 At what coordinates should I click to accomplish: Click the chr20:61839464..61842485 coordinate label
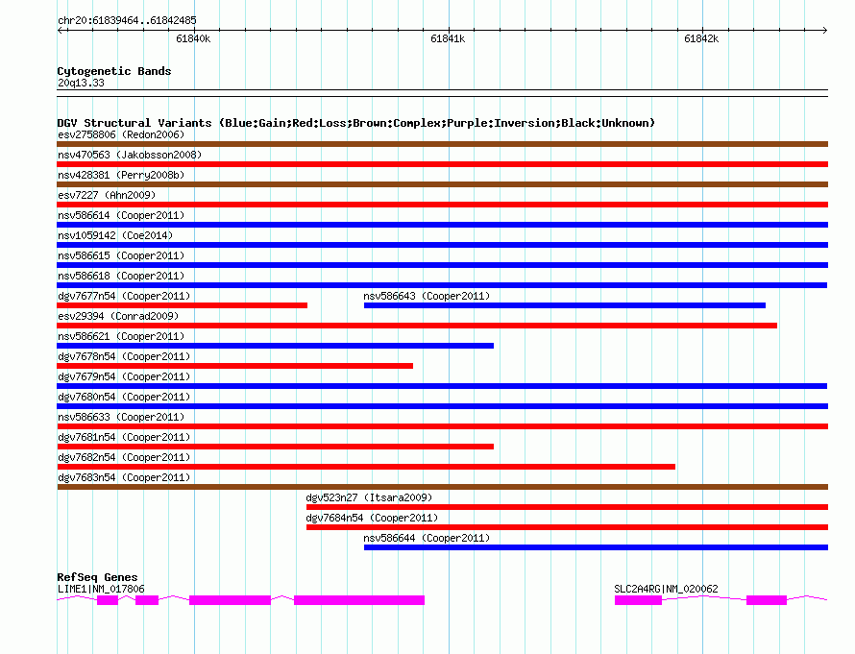click(x=127, y=21)
